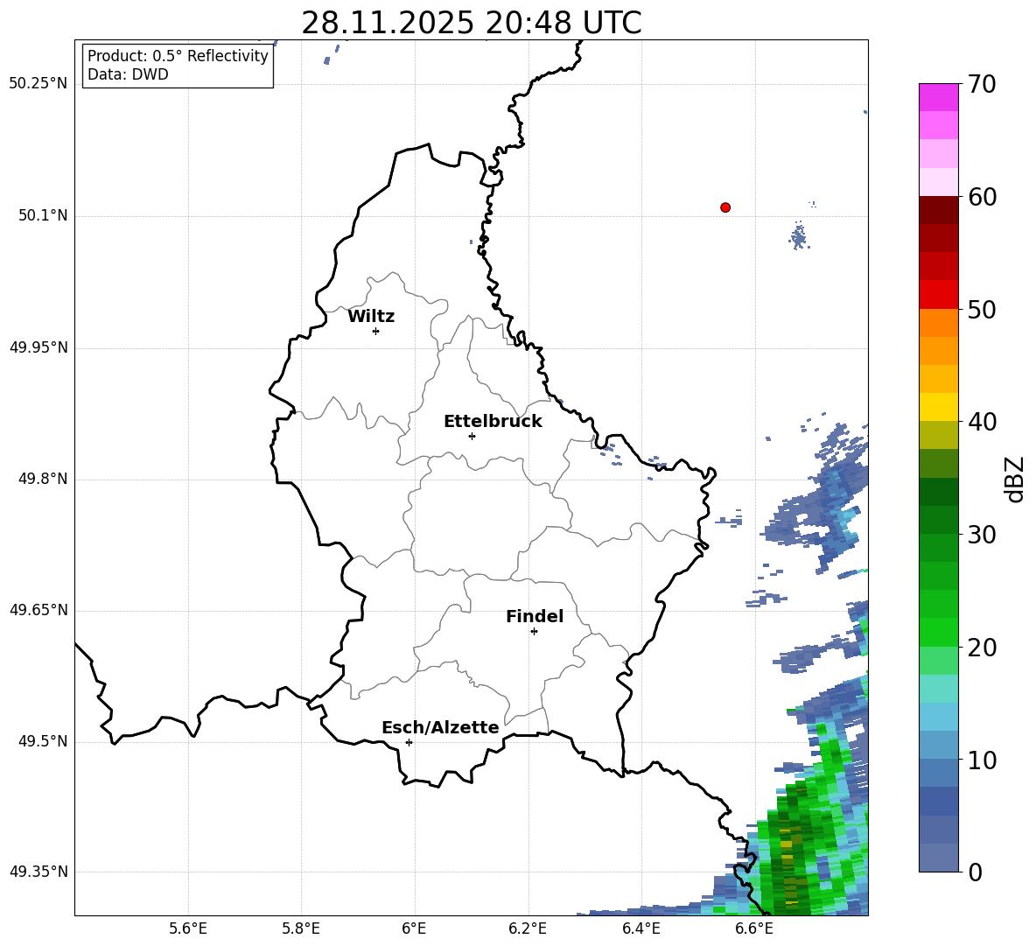The width and height of the screenshot is (1036, 946).
Task: Click the 50.25°N latitude label
Action: pyautogui.click(x=38, y=84)
